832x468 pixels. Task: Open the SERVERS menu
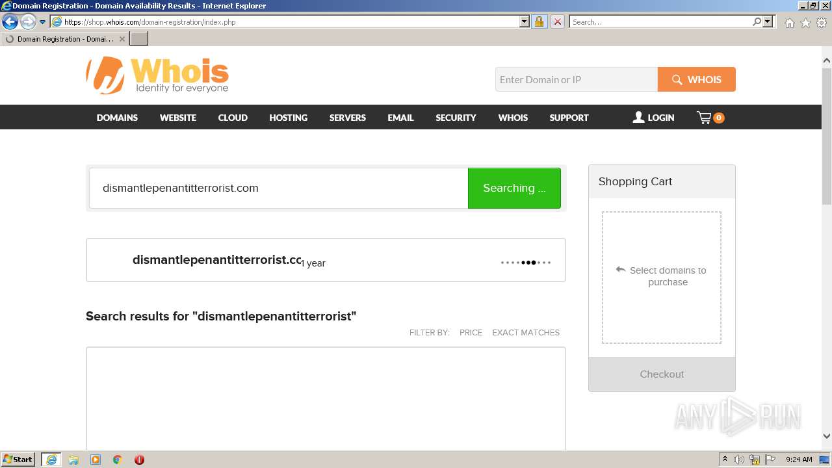348,118
